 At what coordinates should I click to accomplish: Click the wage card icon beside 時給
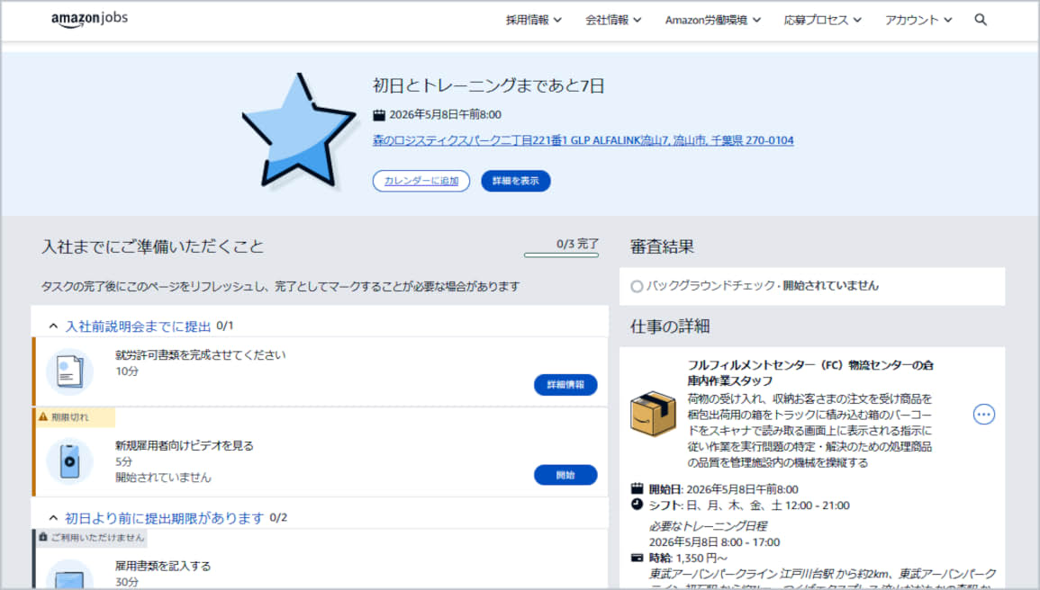pos(637,558)
